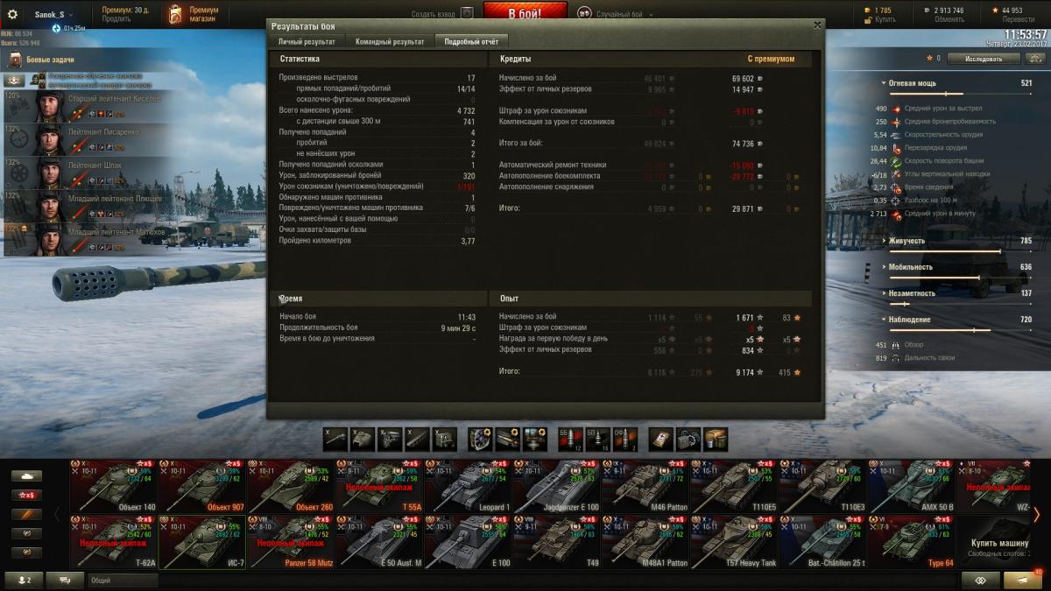Screen dimensions: 1051x591
Task: Open the radio module slot
Action: (x=444, y=439)
